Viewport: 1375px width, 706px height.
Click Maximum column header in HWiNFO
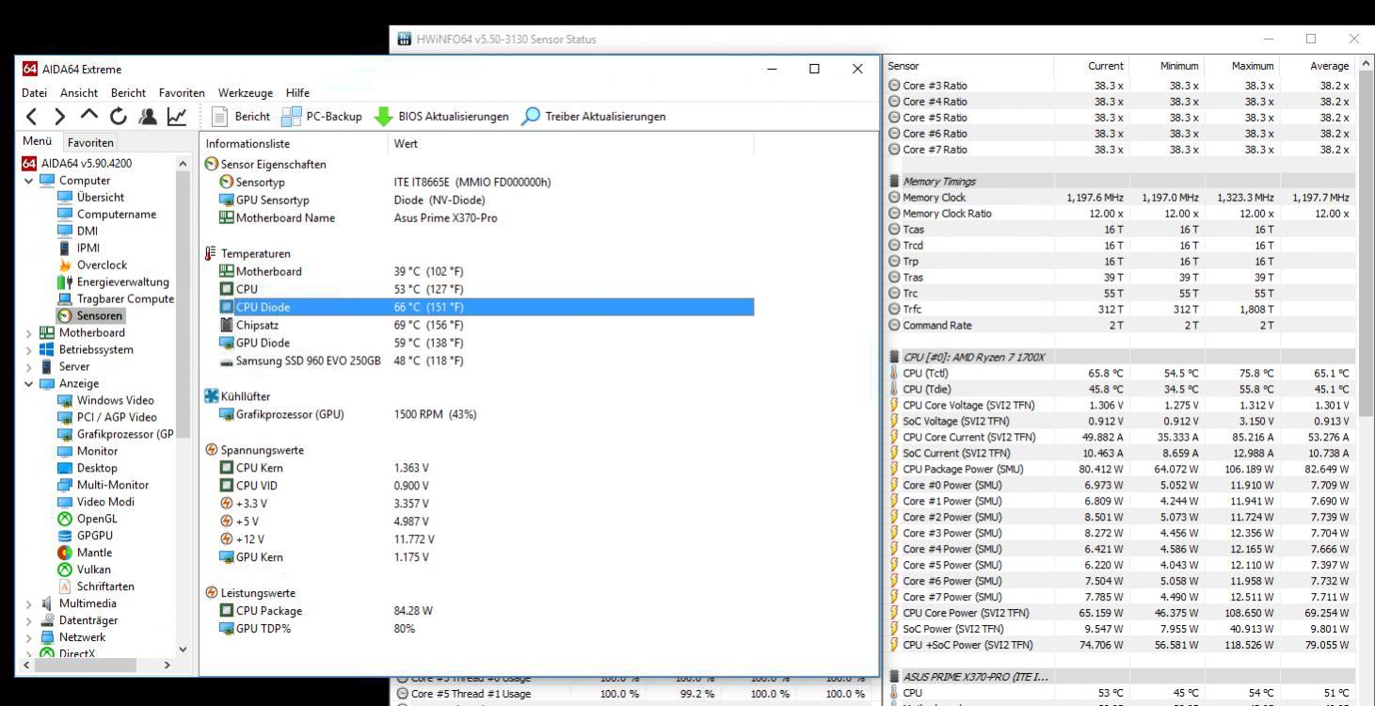pos(1242,67)
